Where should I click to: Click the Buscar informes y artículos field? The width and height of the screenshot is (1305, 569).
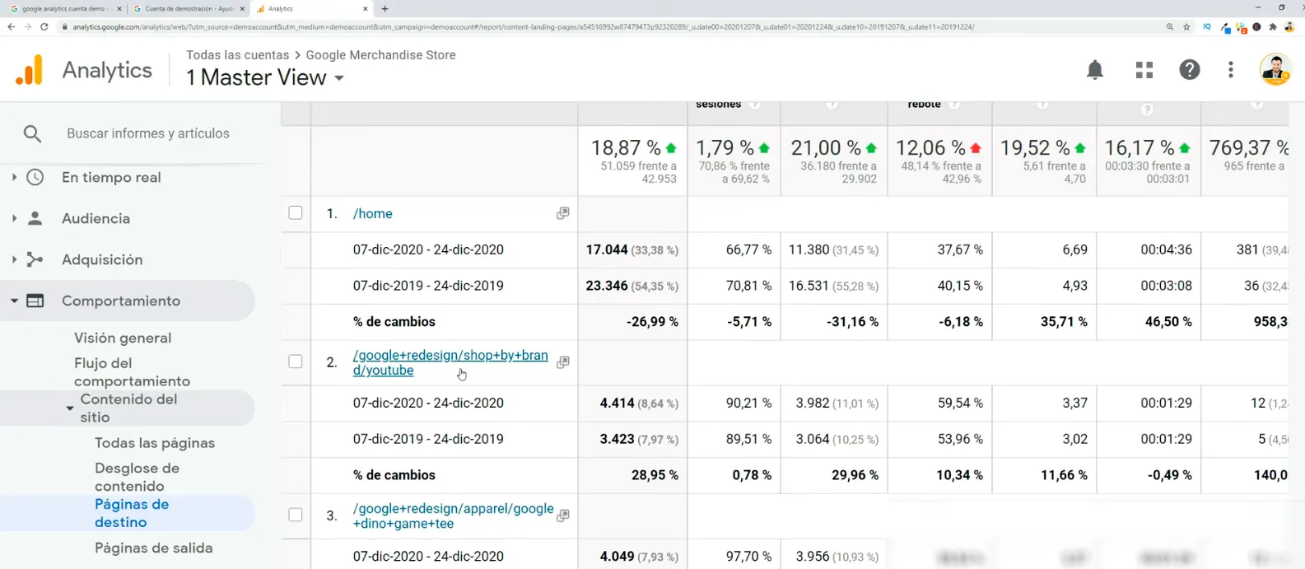point(148,133)
